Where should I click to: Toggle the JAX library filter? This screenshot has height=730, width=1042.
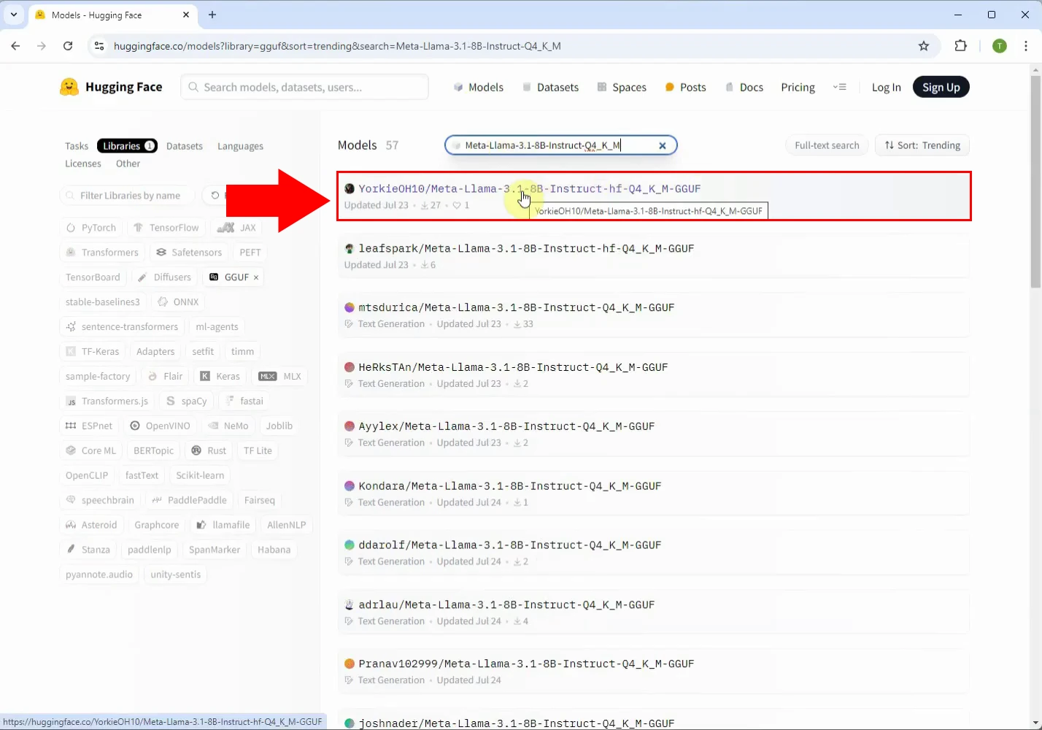tap(236, 228)
